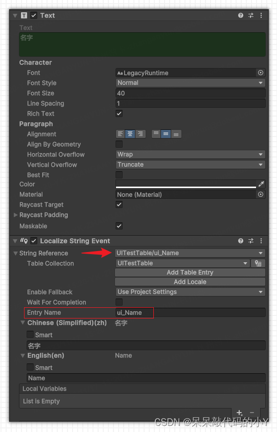Open the Font Style dropdown
Screen dimensions: 277x432
point(190,83)
